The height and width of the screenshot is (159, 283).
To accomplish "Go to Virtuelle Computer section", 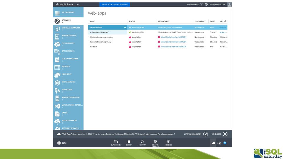I will pyautogui.click(x=68, y=29).
